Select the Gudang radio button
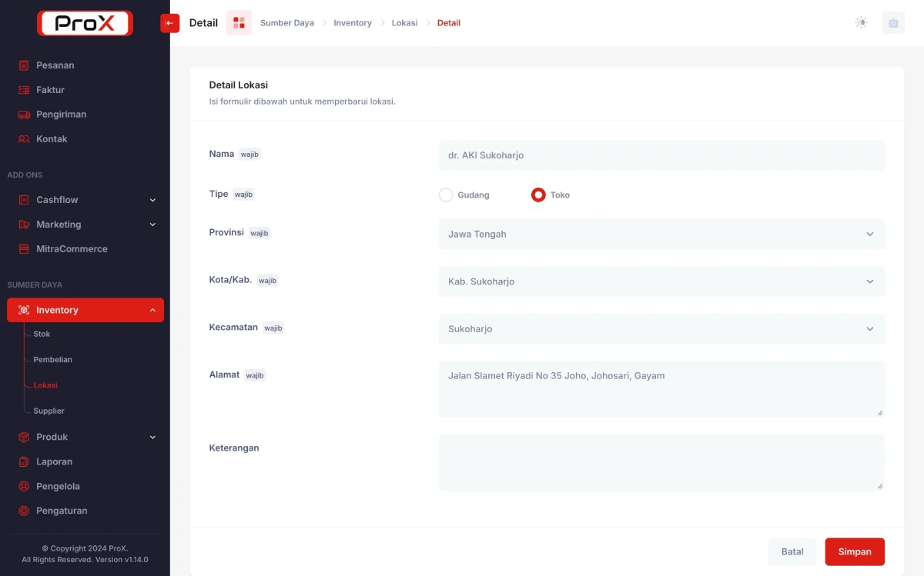Viewport: 924px width, 576px height. (446, 195)
